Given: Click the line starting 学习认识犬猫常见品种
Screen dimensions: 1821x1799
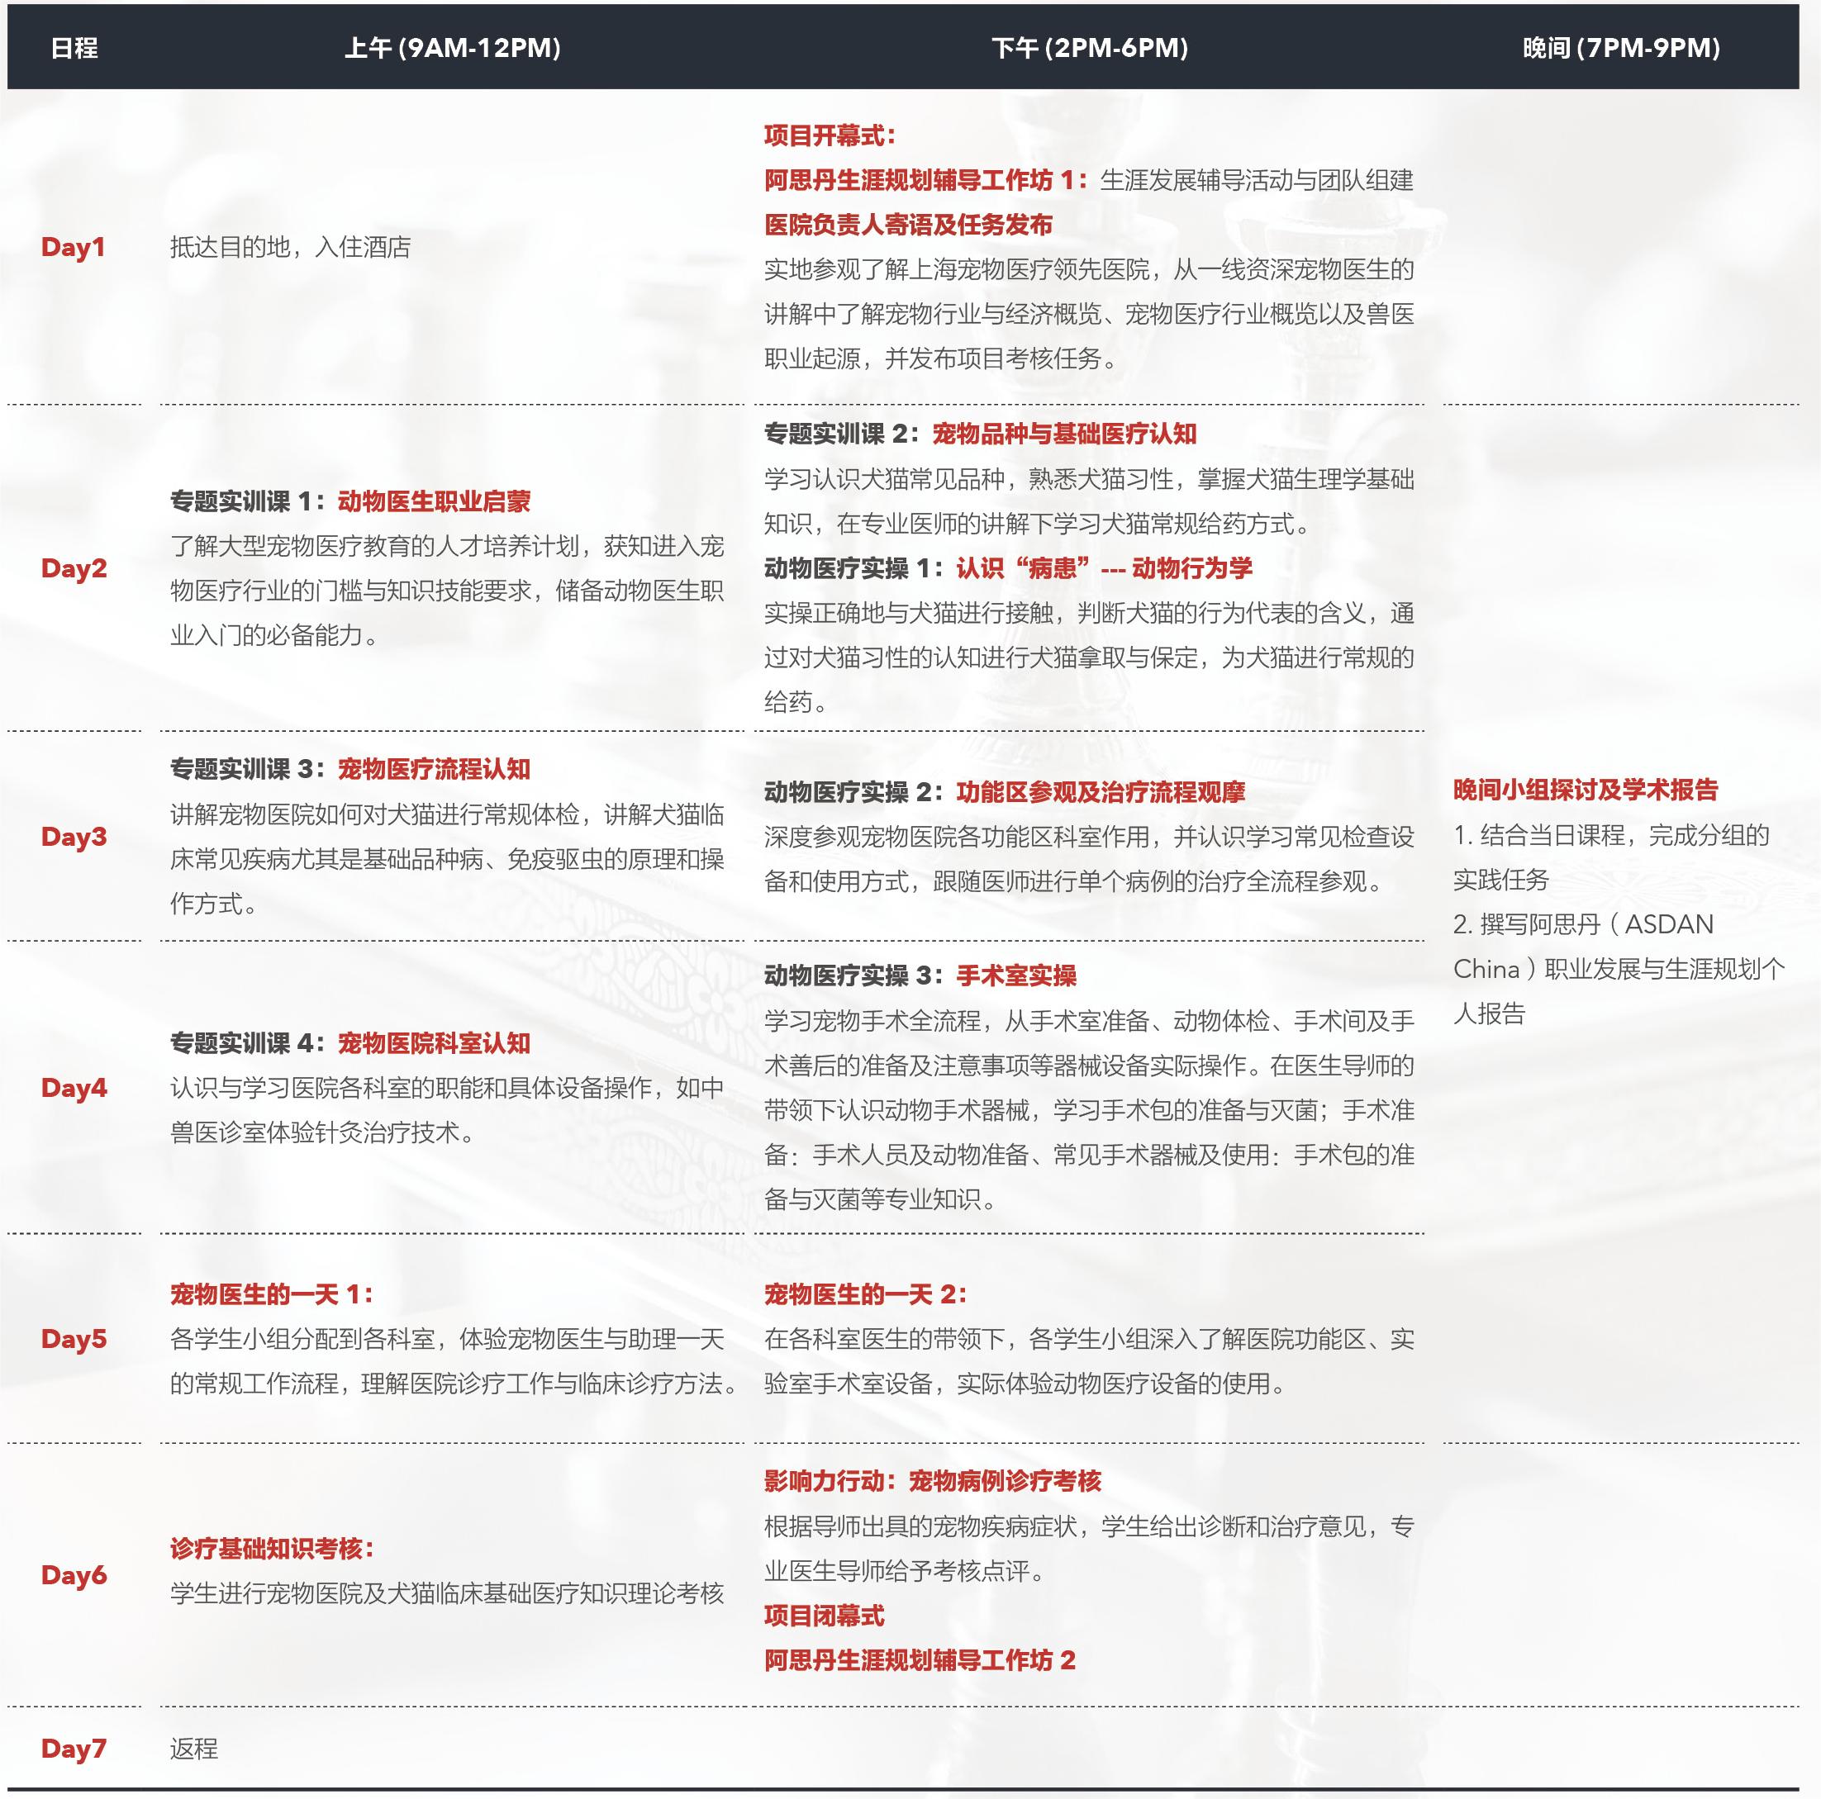Looking at the screenshot, I should pyautogui.click(x=1090, y=479).
